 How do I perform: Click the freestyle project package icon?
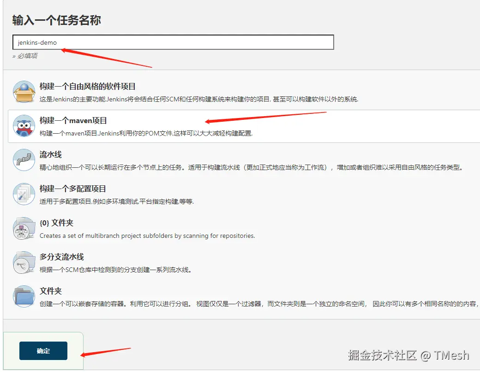click(24, 92)
